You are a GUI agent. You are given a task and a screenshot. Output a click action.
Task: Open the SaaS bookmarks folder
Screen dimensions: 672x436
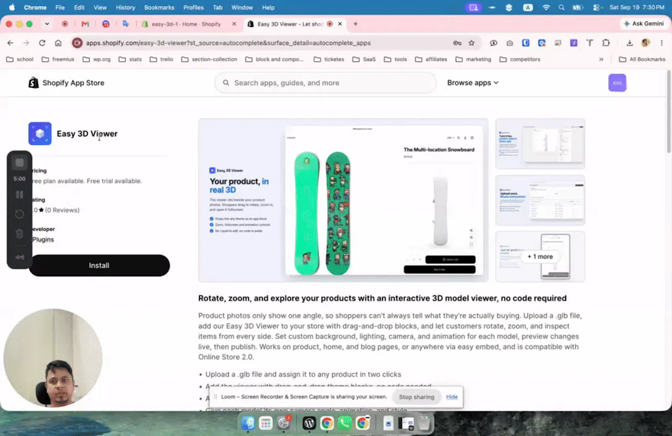364,59
